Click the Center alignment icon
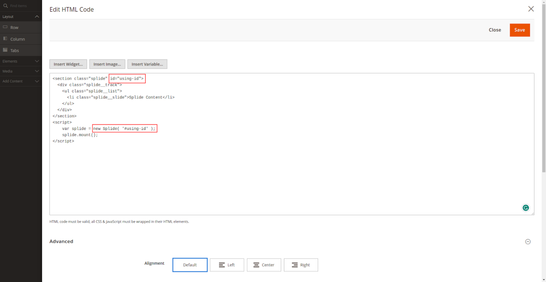The image size is (546, 282). (256, 265)
